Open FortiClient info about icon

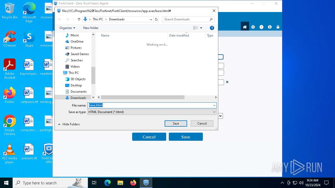pos(270,27)
